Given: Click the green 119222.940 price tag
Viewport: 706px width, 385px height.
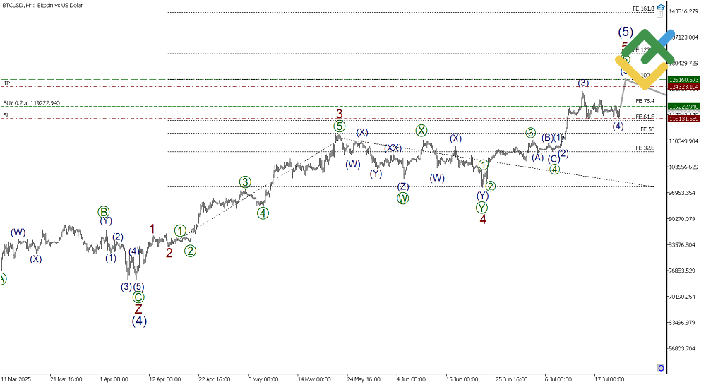Looking at the screenshot, I should coord(683,107).
